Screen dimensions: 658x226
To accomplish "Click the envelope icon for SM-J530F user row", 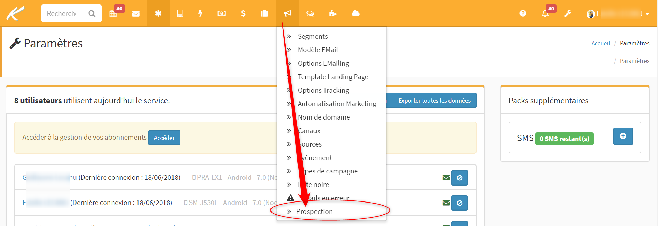I will point(446,203).
